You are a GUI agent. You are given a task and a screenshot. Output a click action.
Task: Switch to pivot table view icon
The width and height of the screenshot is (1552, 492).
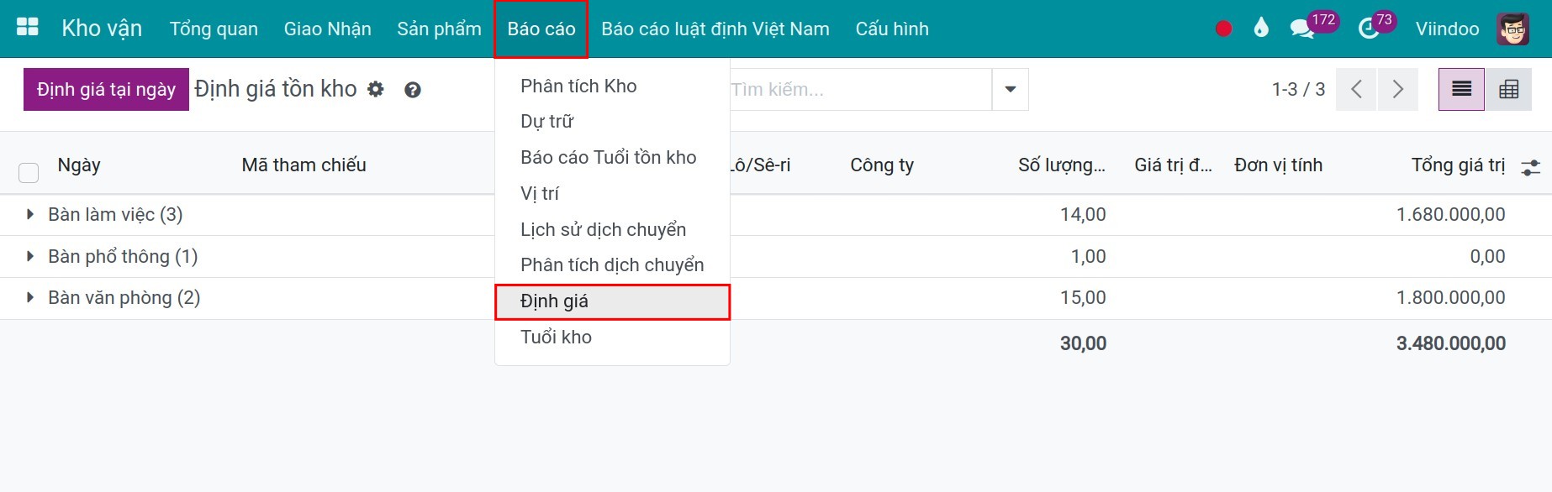tap(1510, 88)
